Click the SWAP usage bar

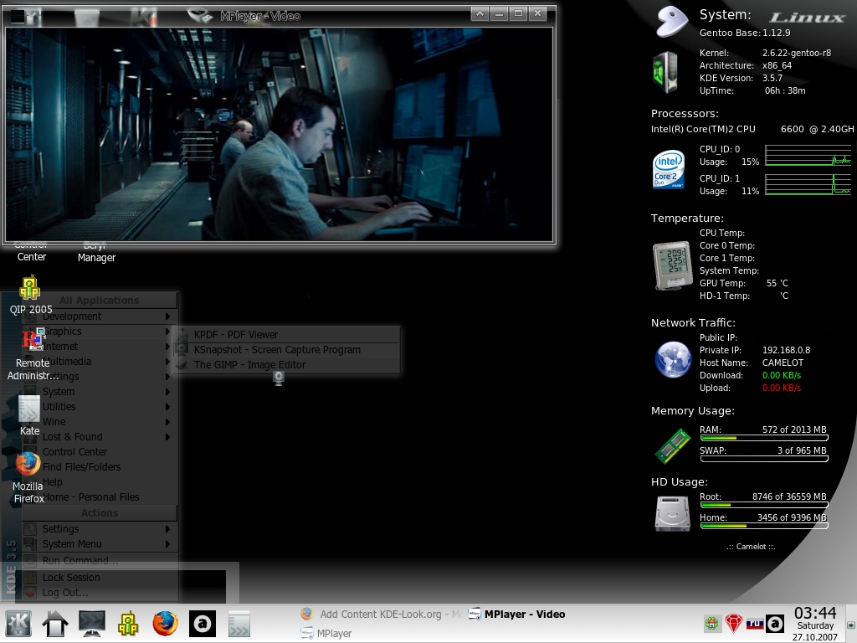[x=764, y=459]
